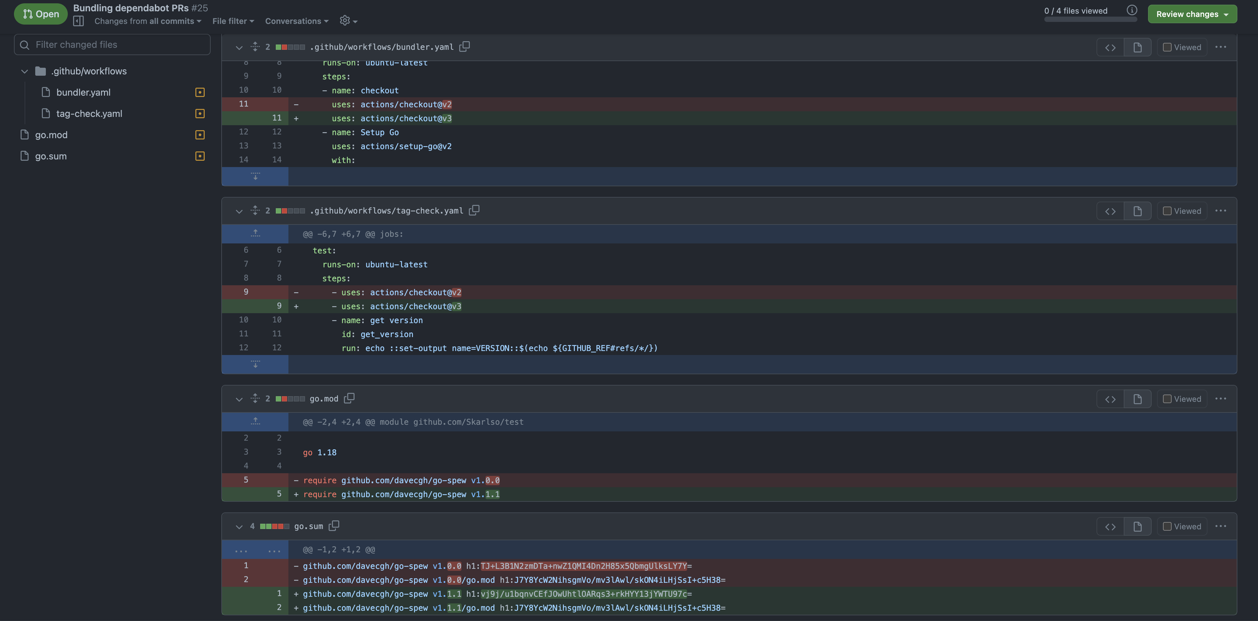Open Changes from all commits dropdown
1258x621 pixels.
point(148,21)
